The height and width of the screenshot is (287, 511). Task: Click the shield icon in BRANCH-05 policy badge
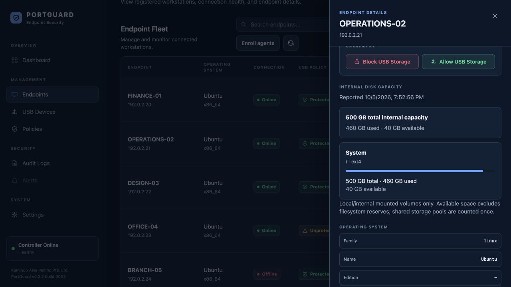(x=305, y=274)
